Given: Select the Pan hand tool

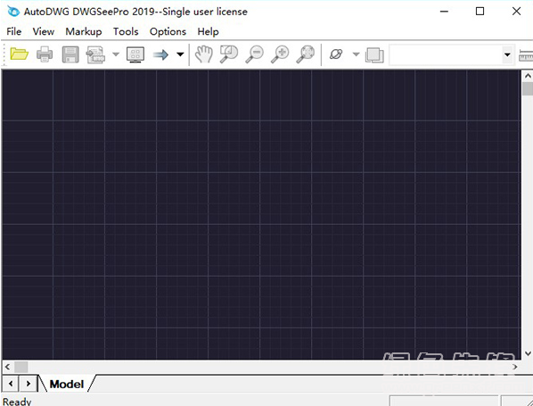Looking at the screenshot, I should click(x=203, y=54).
